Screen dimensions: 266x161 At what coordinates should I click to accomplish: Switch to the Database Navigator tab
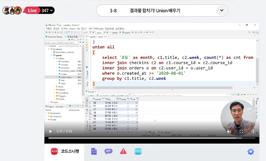click(x=55, y=37)
